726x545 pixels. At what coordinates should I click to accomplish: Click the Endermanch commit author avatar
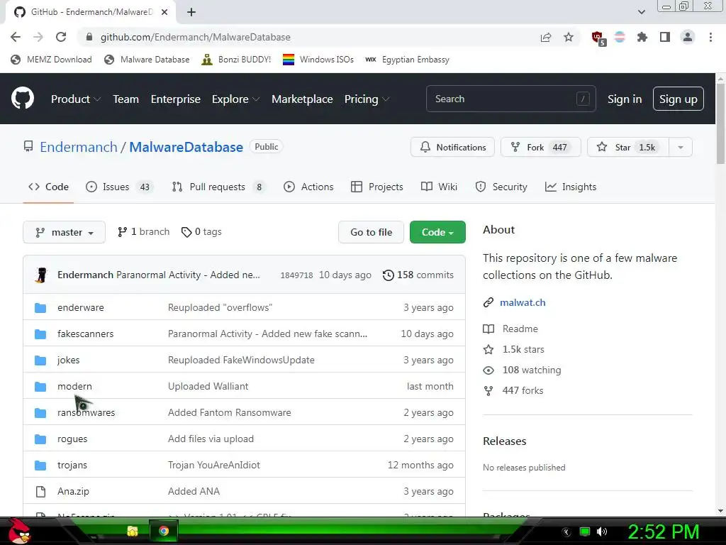tap(41, 275)
